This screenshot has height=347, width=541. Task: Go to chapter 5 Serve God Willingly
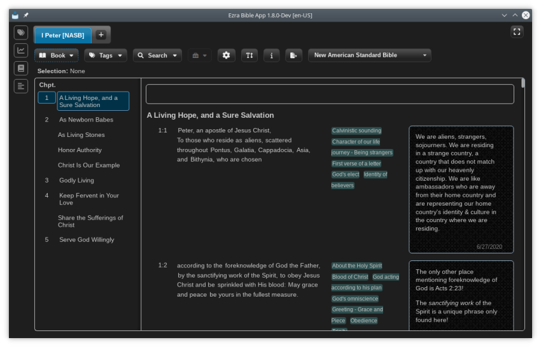click(87, 240)
